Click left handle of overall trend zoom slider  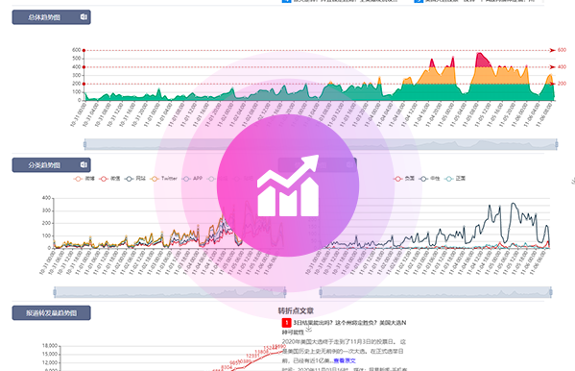click(85, 144)
